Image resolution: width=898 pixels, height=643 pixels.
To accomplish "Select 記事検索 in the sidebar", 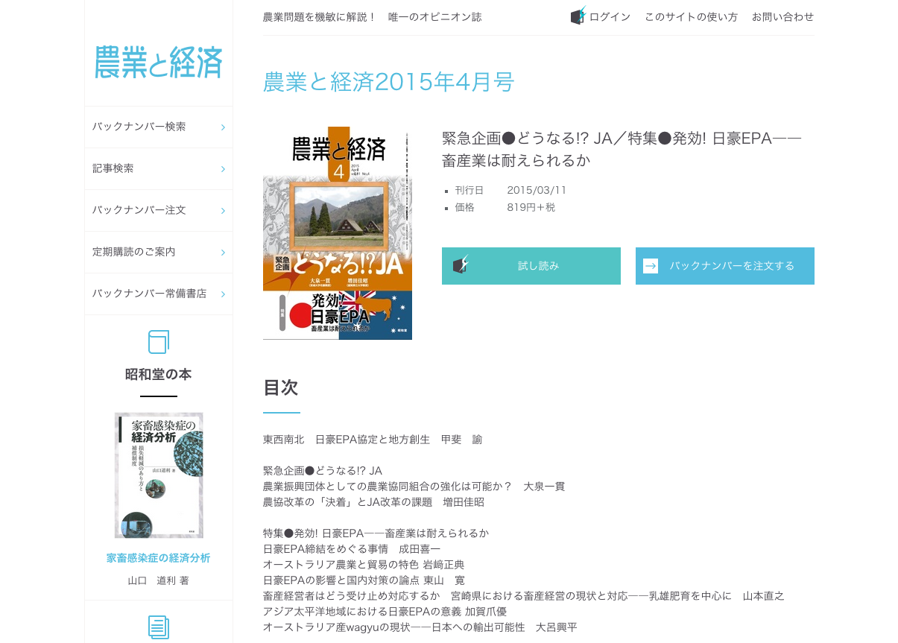I will [x=113, y=168].
